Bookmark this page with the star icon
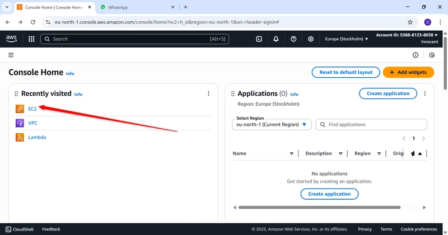This screenshot has height=235, width=448. pos(410,22)
